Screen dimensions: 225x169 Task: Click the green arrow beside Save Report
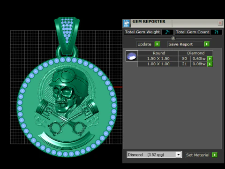(x=207, y=44)
